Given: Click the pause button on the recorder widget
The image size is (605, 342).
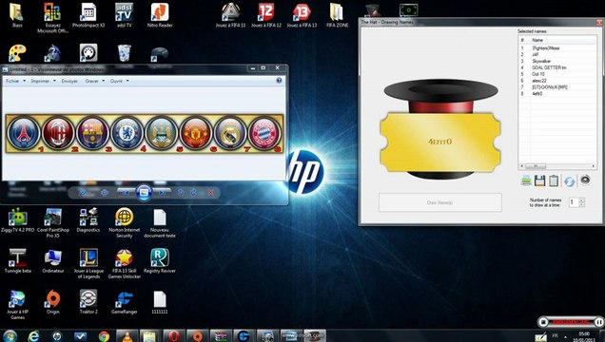Looking at the screenshot, I should tap(598, 322).
